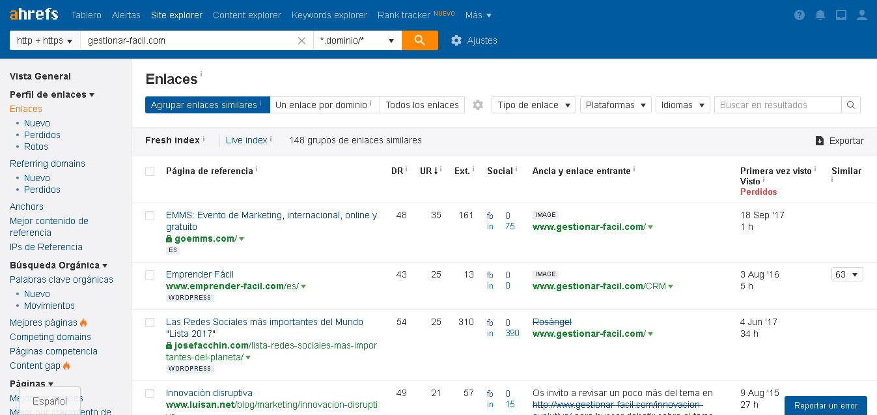The height and width of the screenshot is (415, 877).
Task: Open the Tipo de enlace dropdown
Action: pos(534,105)
